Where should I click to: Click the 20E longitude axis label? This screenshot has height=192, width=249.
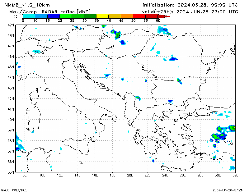point(130,175)
